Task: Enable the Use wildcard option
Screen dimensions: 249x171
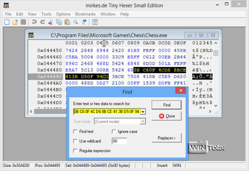Action: [x=75, y=141]
